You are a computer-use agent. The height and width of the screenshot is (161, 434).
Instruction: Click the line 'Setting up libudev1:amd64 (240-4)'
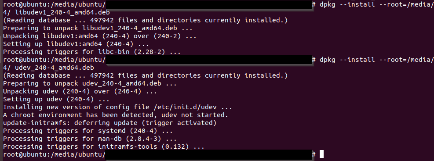[x=76, y=44]
